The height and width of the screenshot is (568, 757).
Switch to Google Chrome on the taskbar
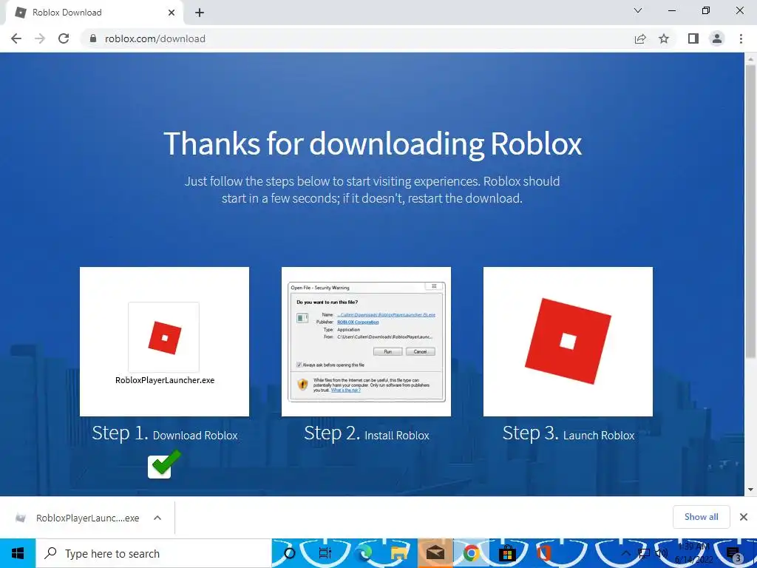(471, 553)
